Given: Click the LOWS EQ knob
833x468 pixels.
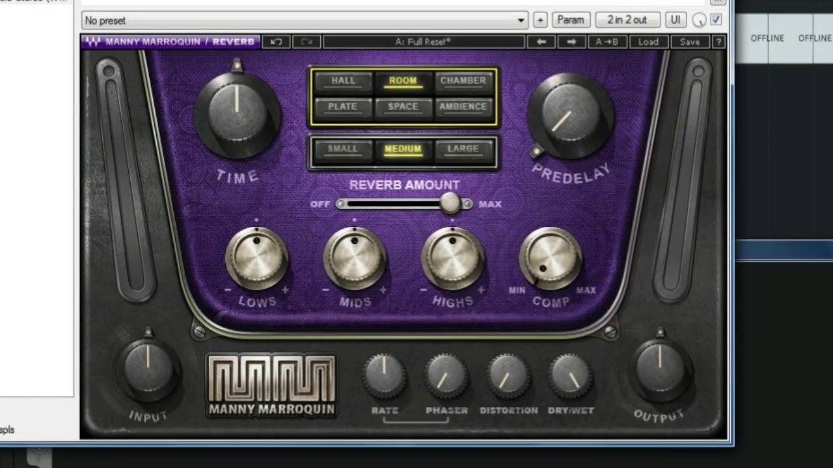Looking at the screenshot, I should pos(256,258).
